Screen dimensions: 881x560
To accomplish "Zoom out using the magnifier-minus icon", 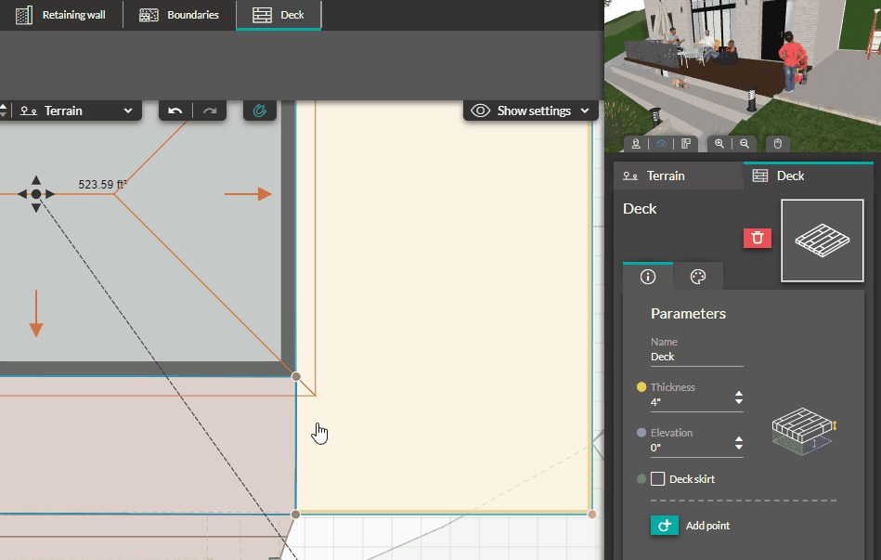I will (745, 143).
